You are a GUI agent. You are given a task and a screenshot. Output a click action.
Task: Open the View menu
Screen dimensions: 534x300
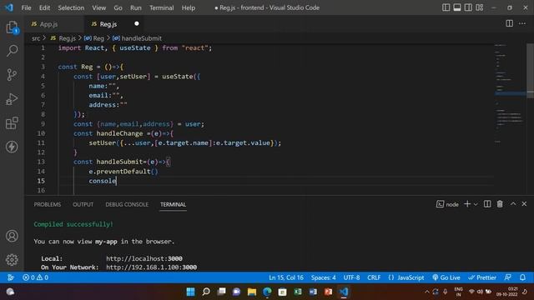click(98, 7)
